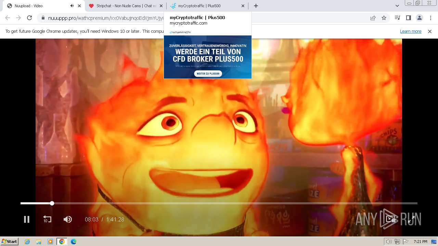Image resolution: width=438 pixels, height=246 pixels.
Task: Open system volume tray icon
Action: tap(389, 242)
